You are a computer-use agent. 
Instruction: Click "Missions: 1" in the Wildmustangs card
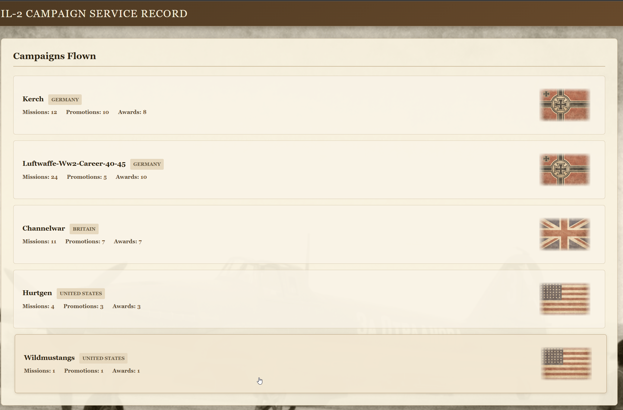[40, 371]
